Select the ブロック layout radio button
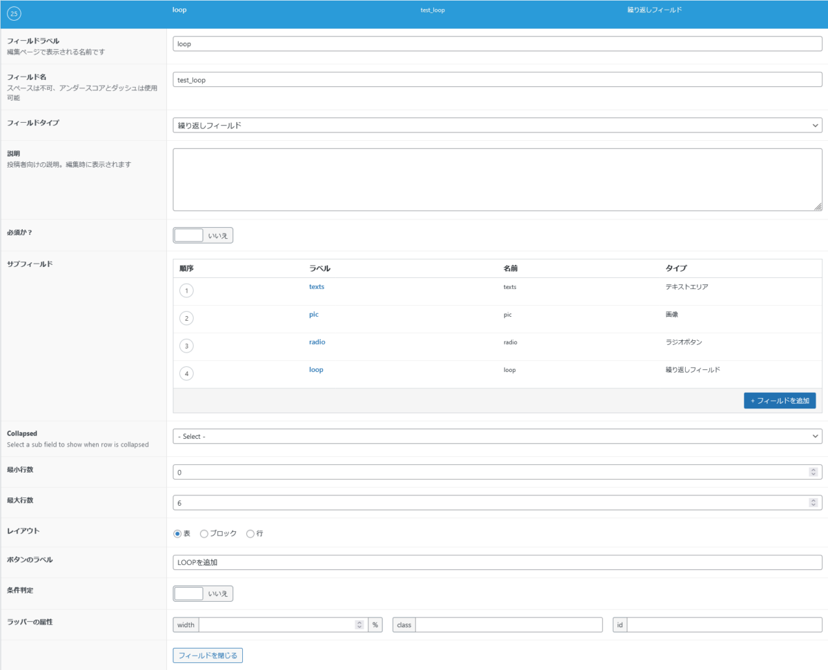The width and height of the screenshot is (828, 670). 204,533
